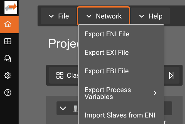185x124 pixels.
Task: Open the File menu
Action: point(59,16)
